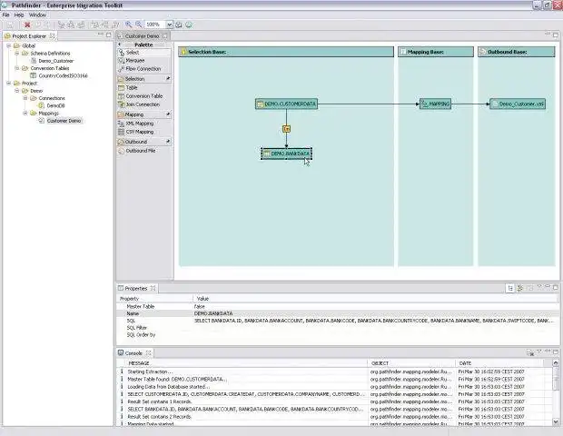
Task: Click the Save icon in the toolbar
Action: tap(10, 25)
